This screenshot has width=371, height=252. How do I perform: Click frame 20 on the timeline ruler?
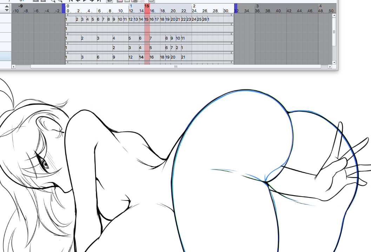click(173, 11)
